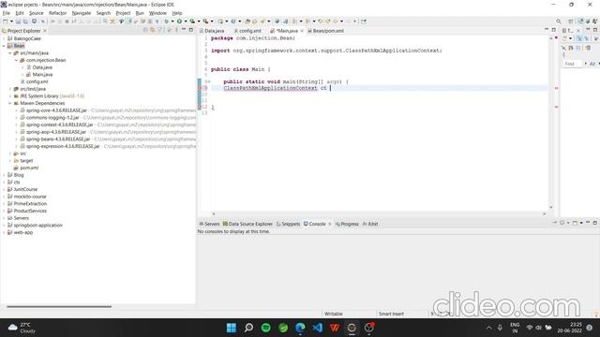The image size is (600, 337).
Task: Click the Eclipse icon in taskbar
Action: (352, 328)
